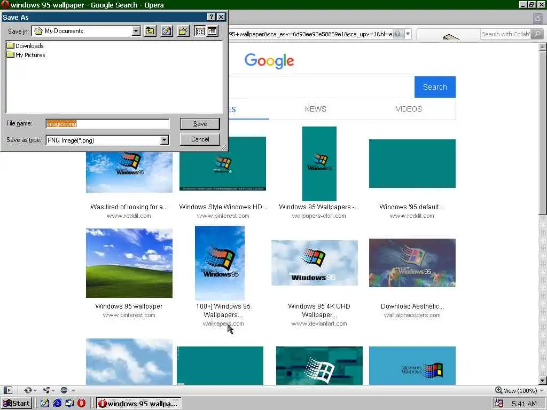Open the Windows Start menu

[x=17, y=404]
